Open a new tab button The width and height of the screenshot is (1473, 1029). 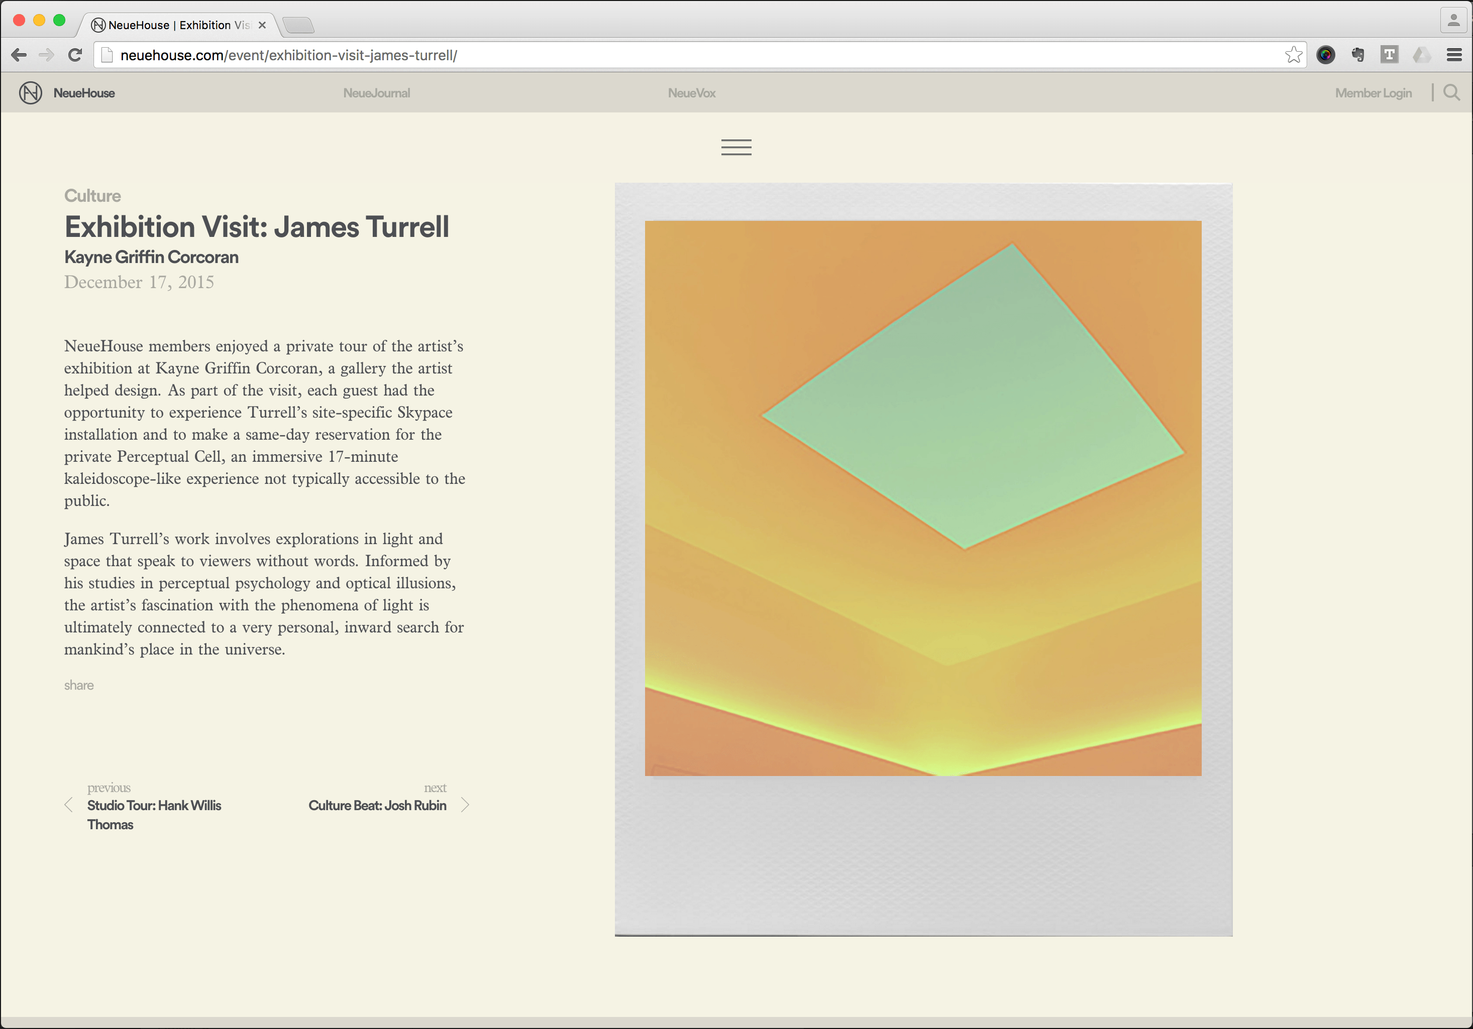click(298, 25)
